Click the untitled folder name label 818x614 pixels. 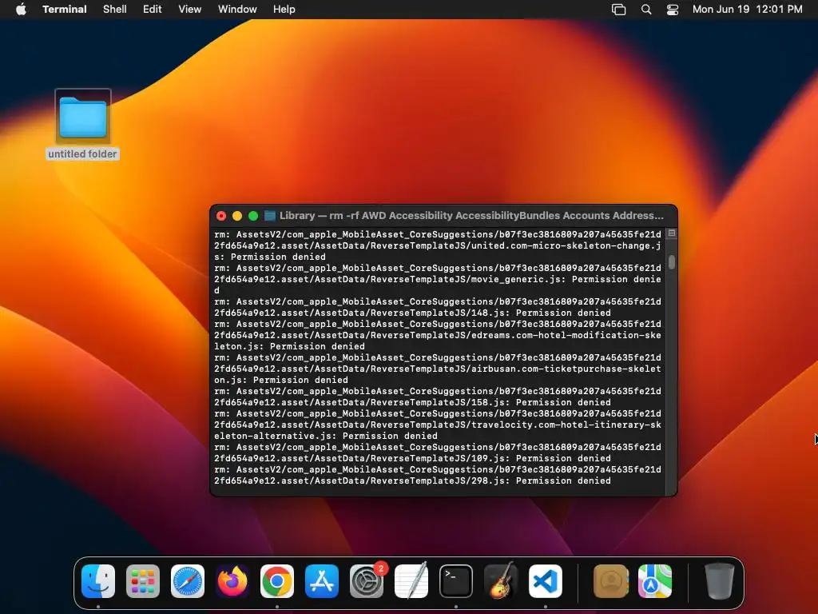click(82, 154)
